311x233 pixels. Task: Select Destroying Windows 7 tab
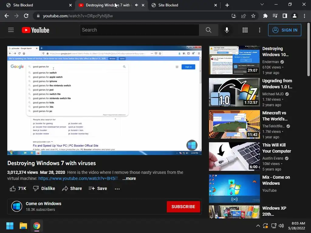click(111, 5)
